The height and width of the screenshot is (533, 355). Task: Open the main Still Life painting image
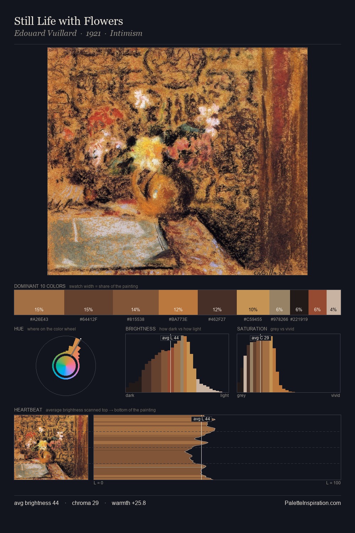click(x=177, y=161)
